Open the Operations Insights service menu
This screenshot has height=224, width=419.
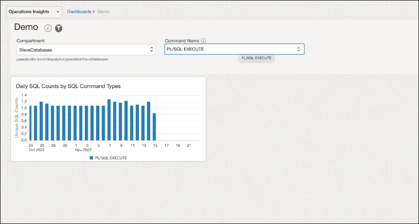[x=34, y=12]
